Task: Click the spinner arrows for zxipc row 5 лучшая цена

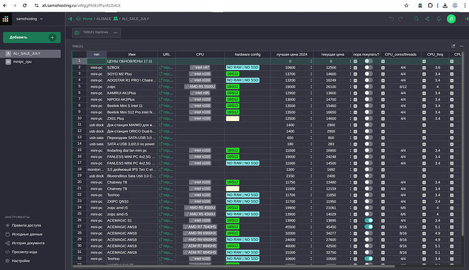Action: pos(311,87)
